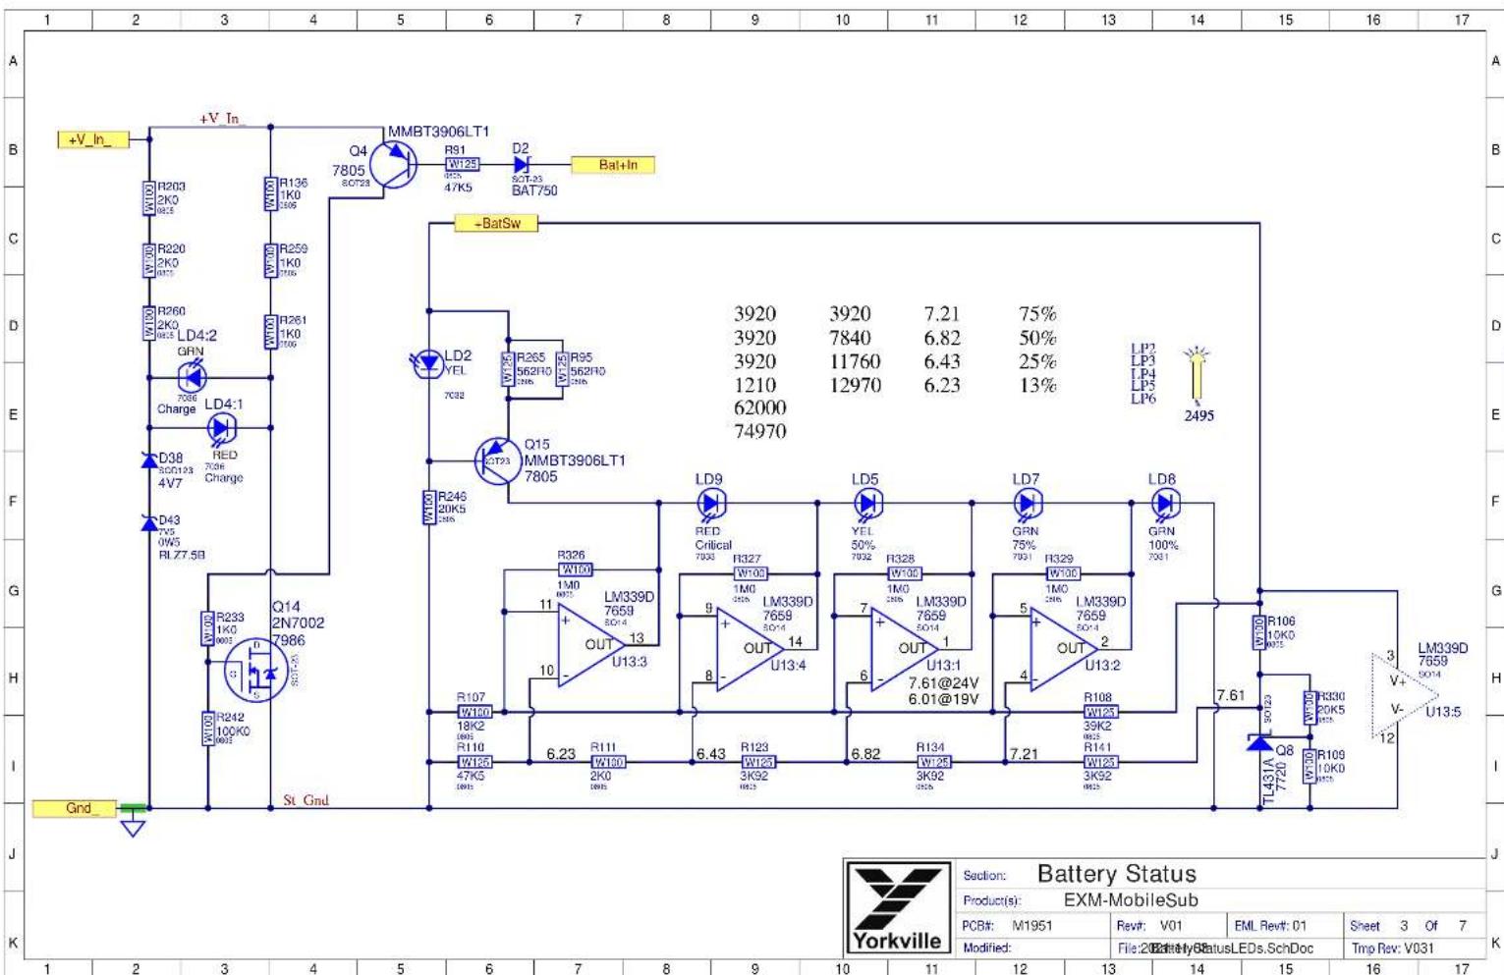Select resistor R233 1K0

coord(208,628)
